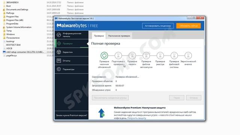Click Зачем нужна Premium-версия link
This screenshot has width=240, height=135.
click(x=72, y=115)
